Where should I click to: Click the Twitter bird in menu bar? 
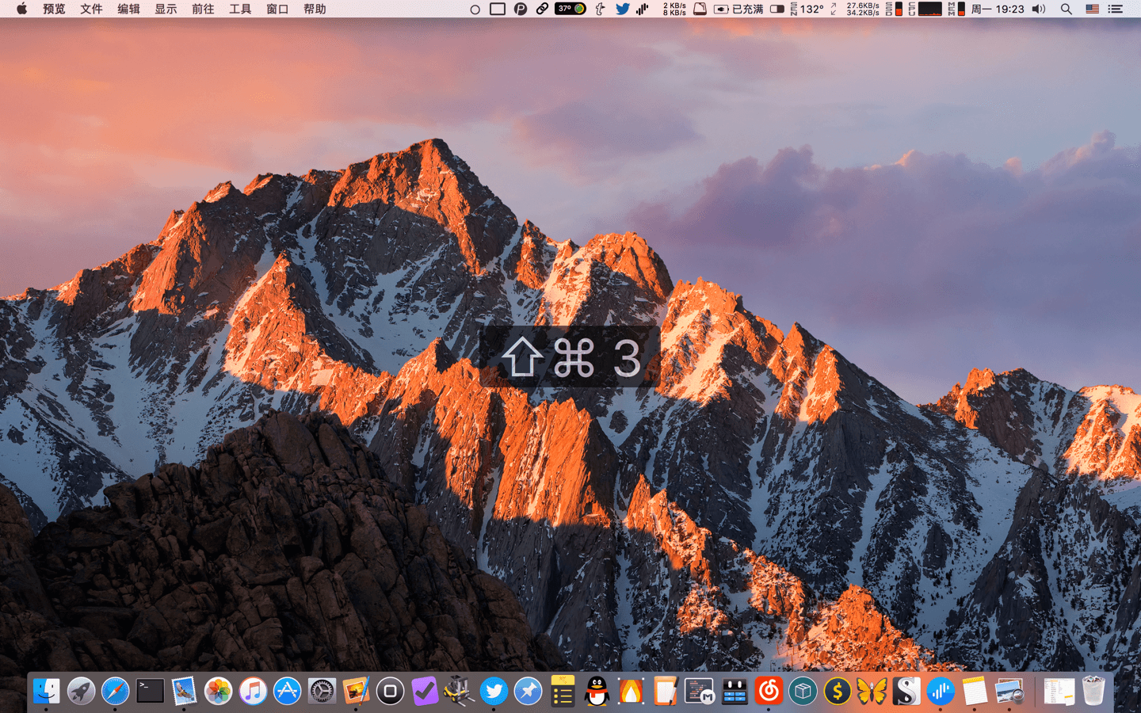coord(623,9)
